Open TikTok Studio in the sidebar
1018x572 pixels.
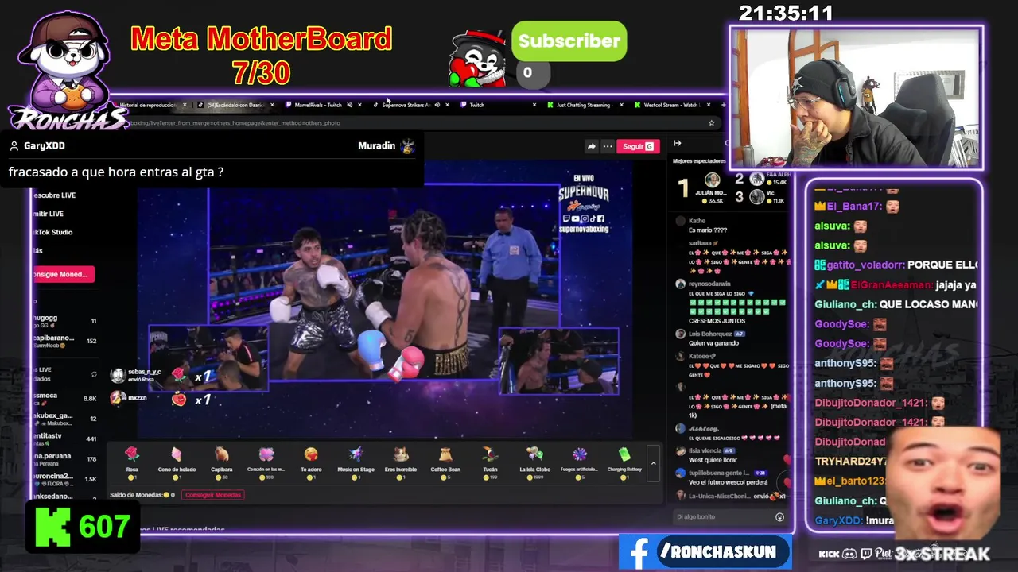click(52, 232)
